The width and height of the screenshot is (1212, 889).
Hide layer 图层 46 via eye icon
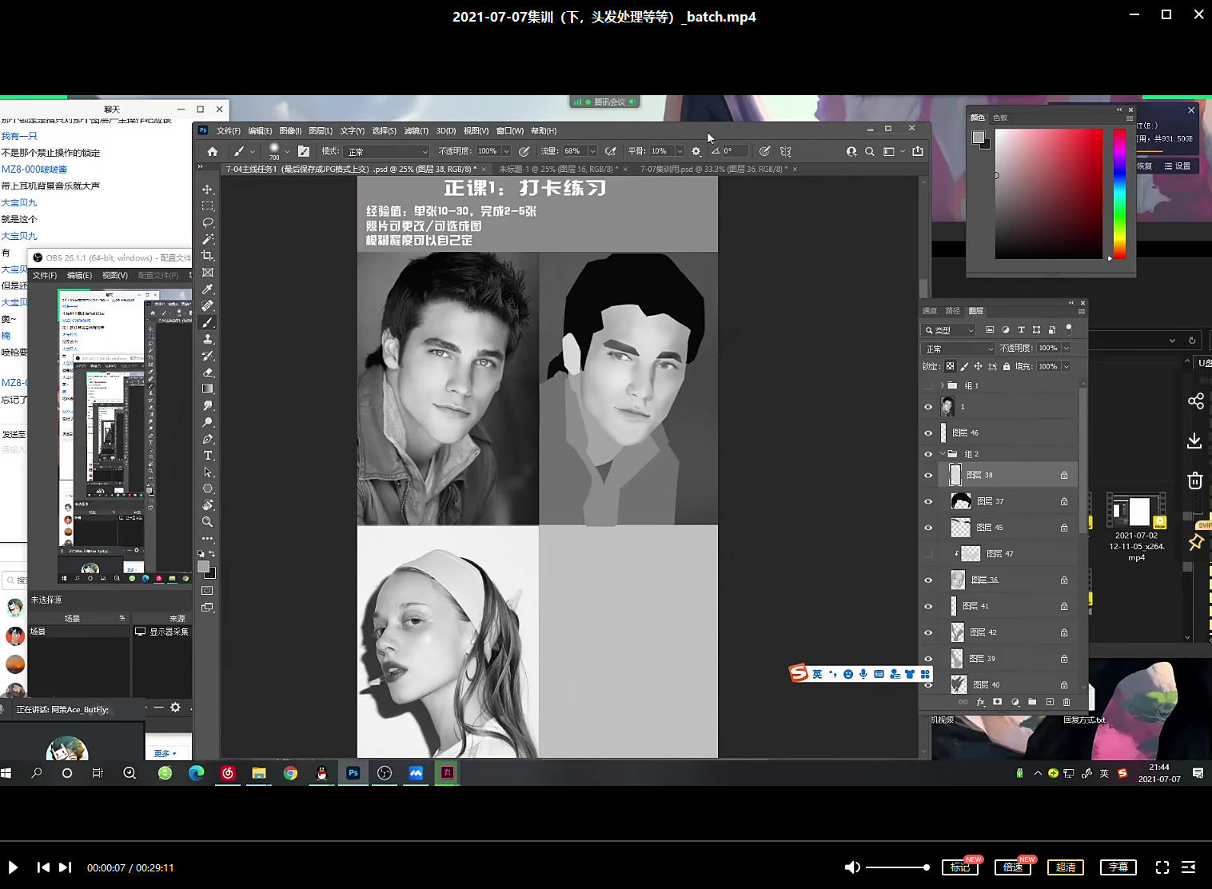pyautogui.click(x=928, y=433)
